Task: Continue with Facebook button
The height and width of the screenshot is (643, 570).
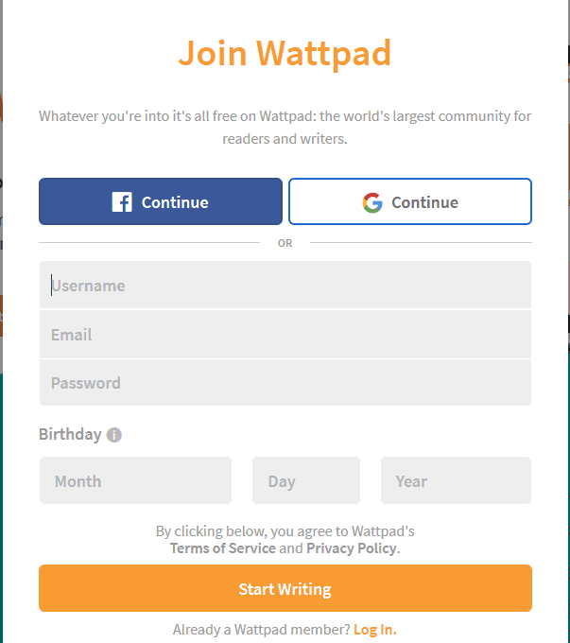Action: click(x=161, y=201)
